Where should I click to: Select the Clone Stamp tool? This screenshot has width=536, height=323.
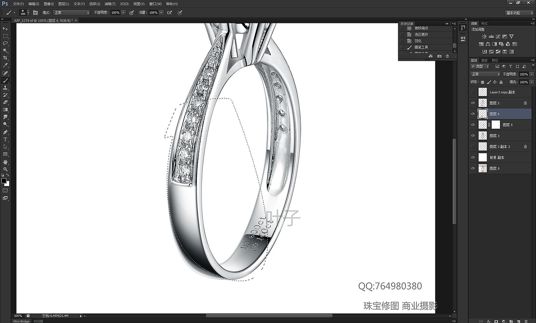5,88
